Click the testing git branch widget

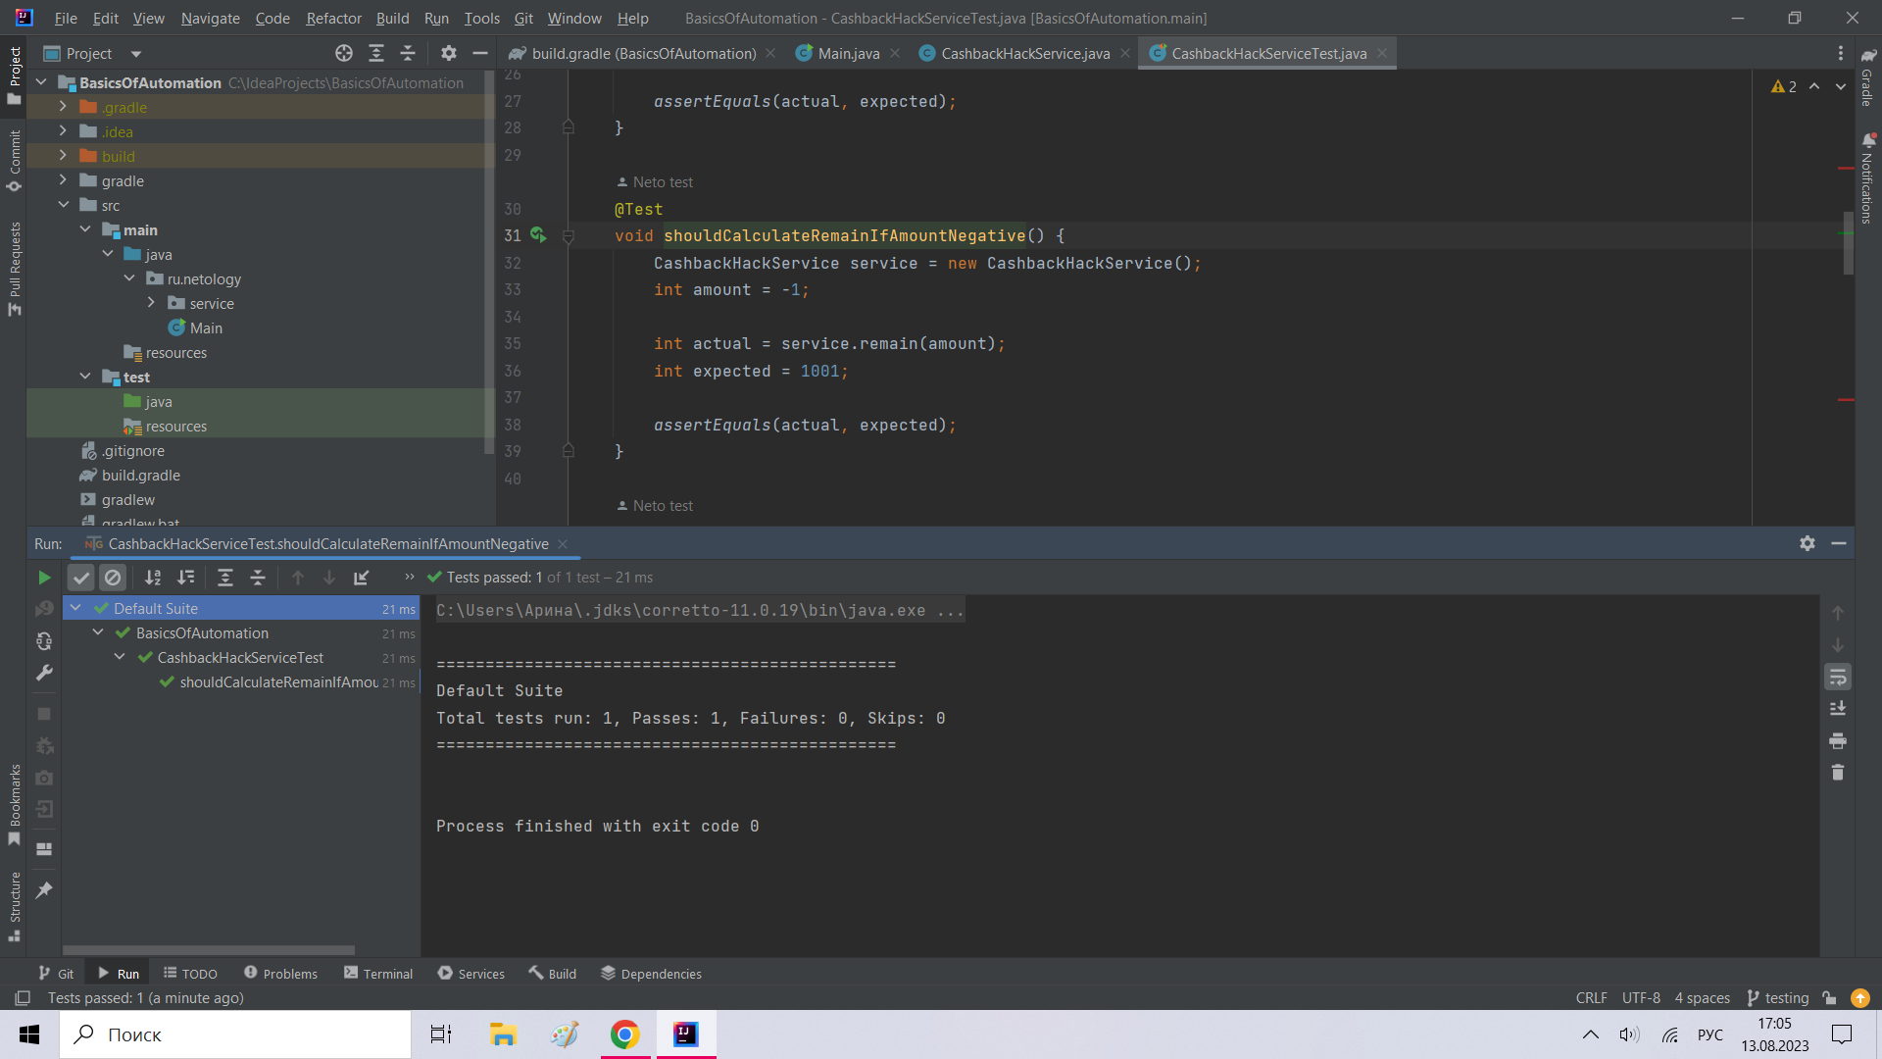tap(1778, 998)
